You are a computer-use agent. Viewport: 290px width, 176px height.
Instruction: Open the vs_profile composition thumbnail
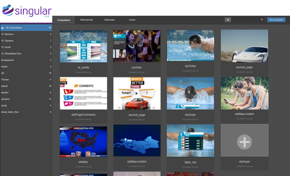[84, 46]
